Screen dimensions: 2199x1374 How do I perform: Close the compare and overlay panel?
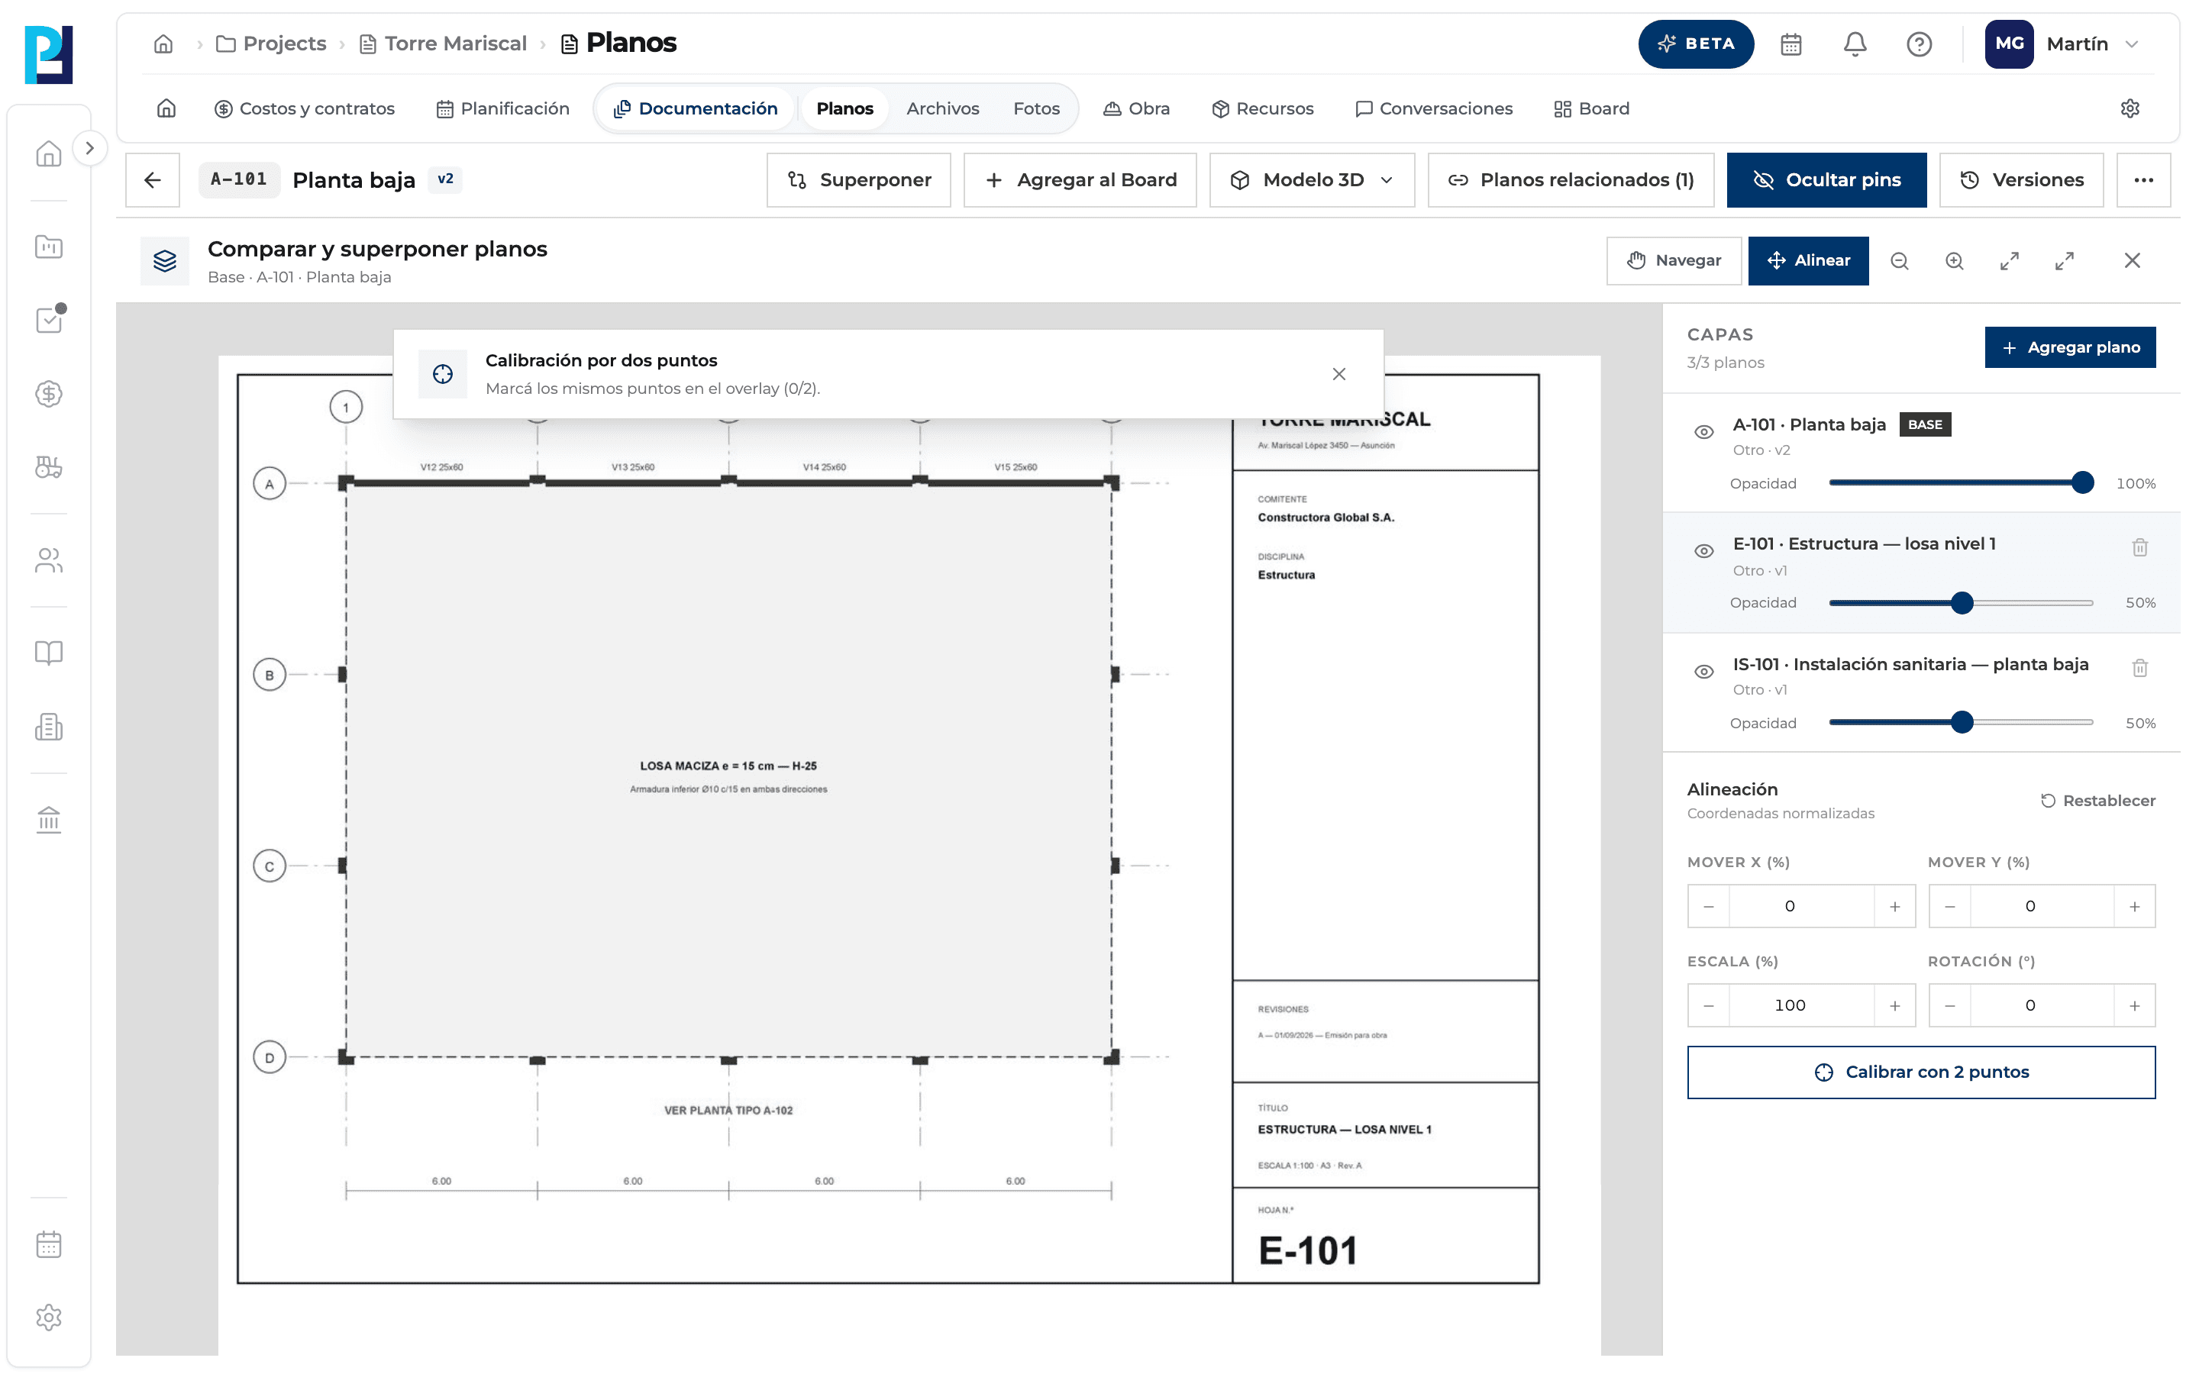click(2132, 261)
